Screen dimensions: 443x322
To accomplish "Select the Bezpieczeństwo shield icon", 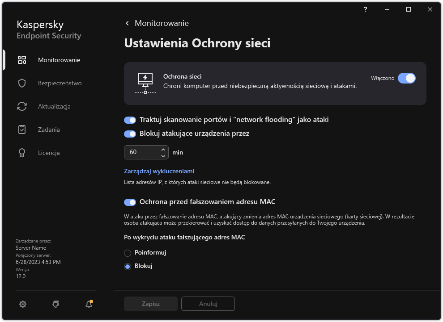I will coord(21,83).
